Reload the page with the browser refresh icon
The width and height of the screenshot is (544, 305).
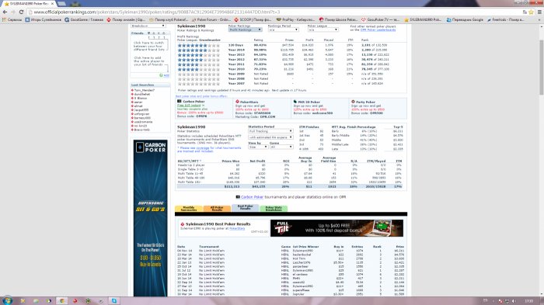pyautogui.click(x=21, y=12)
